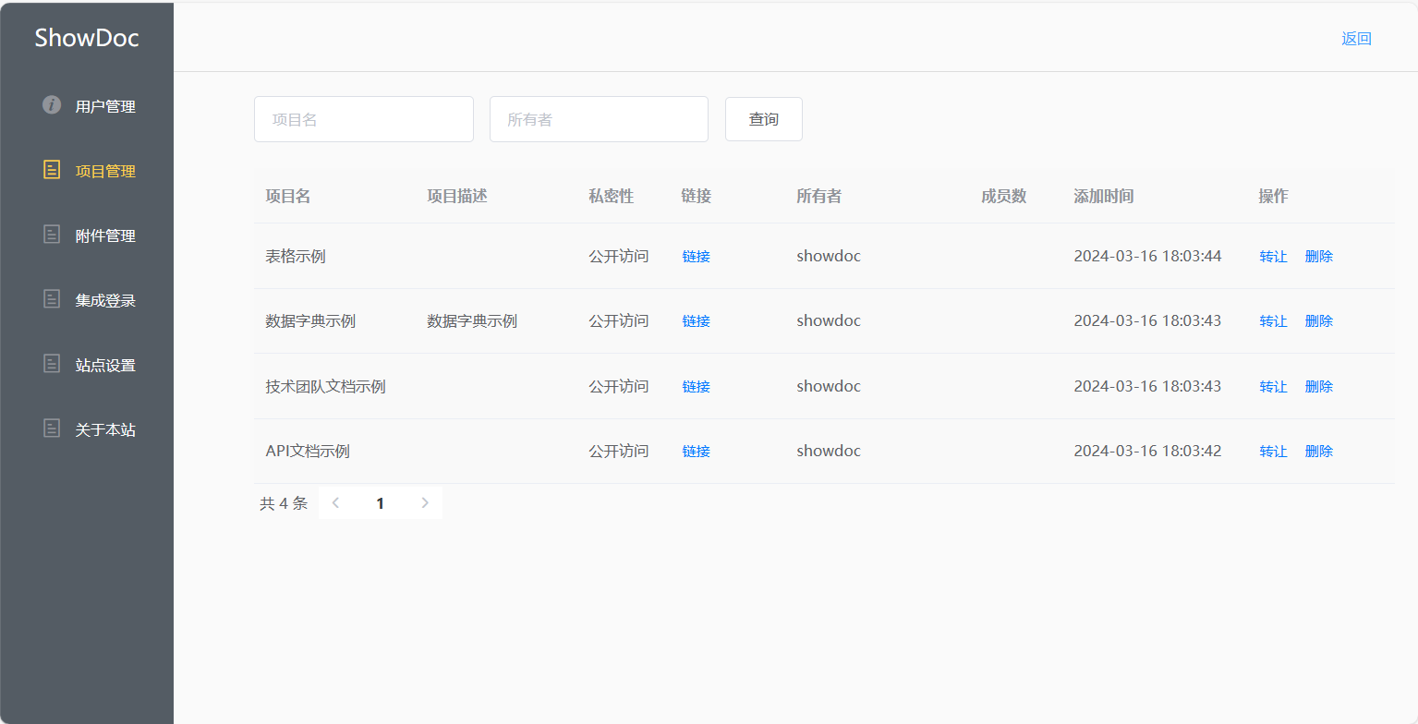Click the ShowDoc logo title
The width and height of the screenshot is (1418, 724).
[x=87, y=38]
